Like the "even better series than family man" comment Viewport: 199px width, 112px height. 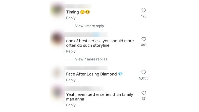(x=144, y=93)
